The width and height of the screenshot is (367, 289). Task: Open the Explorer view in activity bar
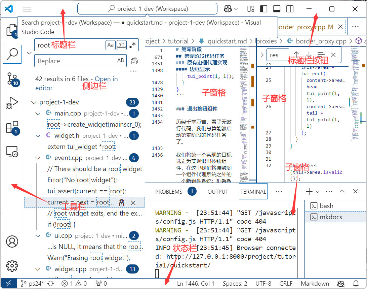(x=12, y=30)
